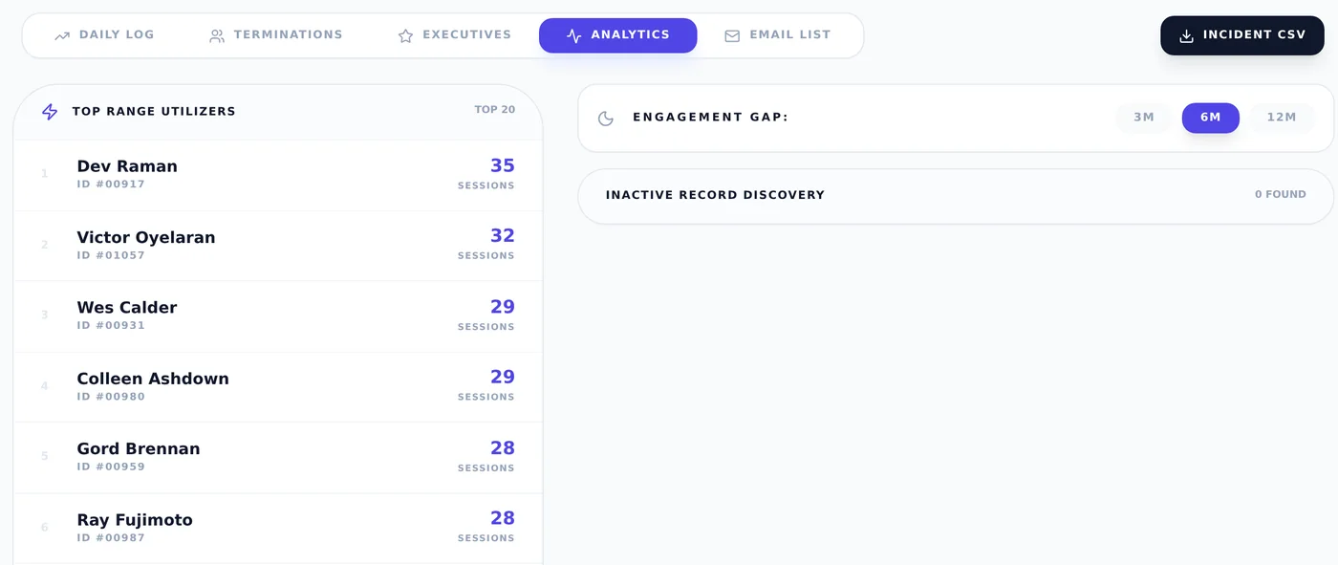Screen dimensions: 1338x565
Task: Click the lightning bolt icon beside Top Range Utilizers
Action: [50, 112]
